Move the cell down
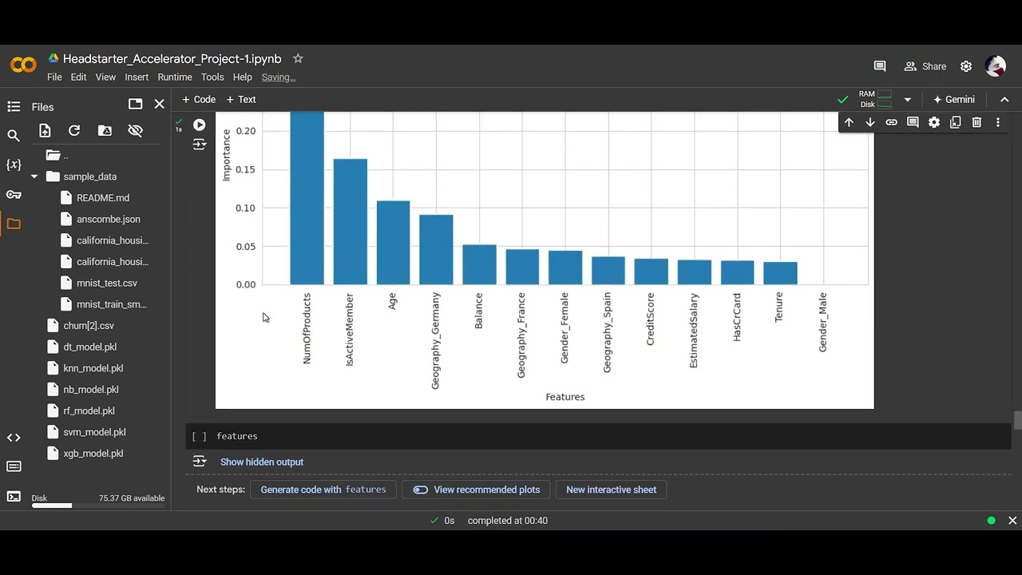This screenshot has height=575, width=1022. click(x=870, y=122)
